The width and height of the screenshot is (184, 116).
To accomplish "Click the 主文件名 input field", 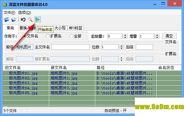I will pos(70,47).
